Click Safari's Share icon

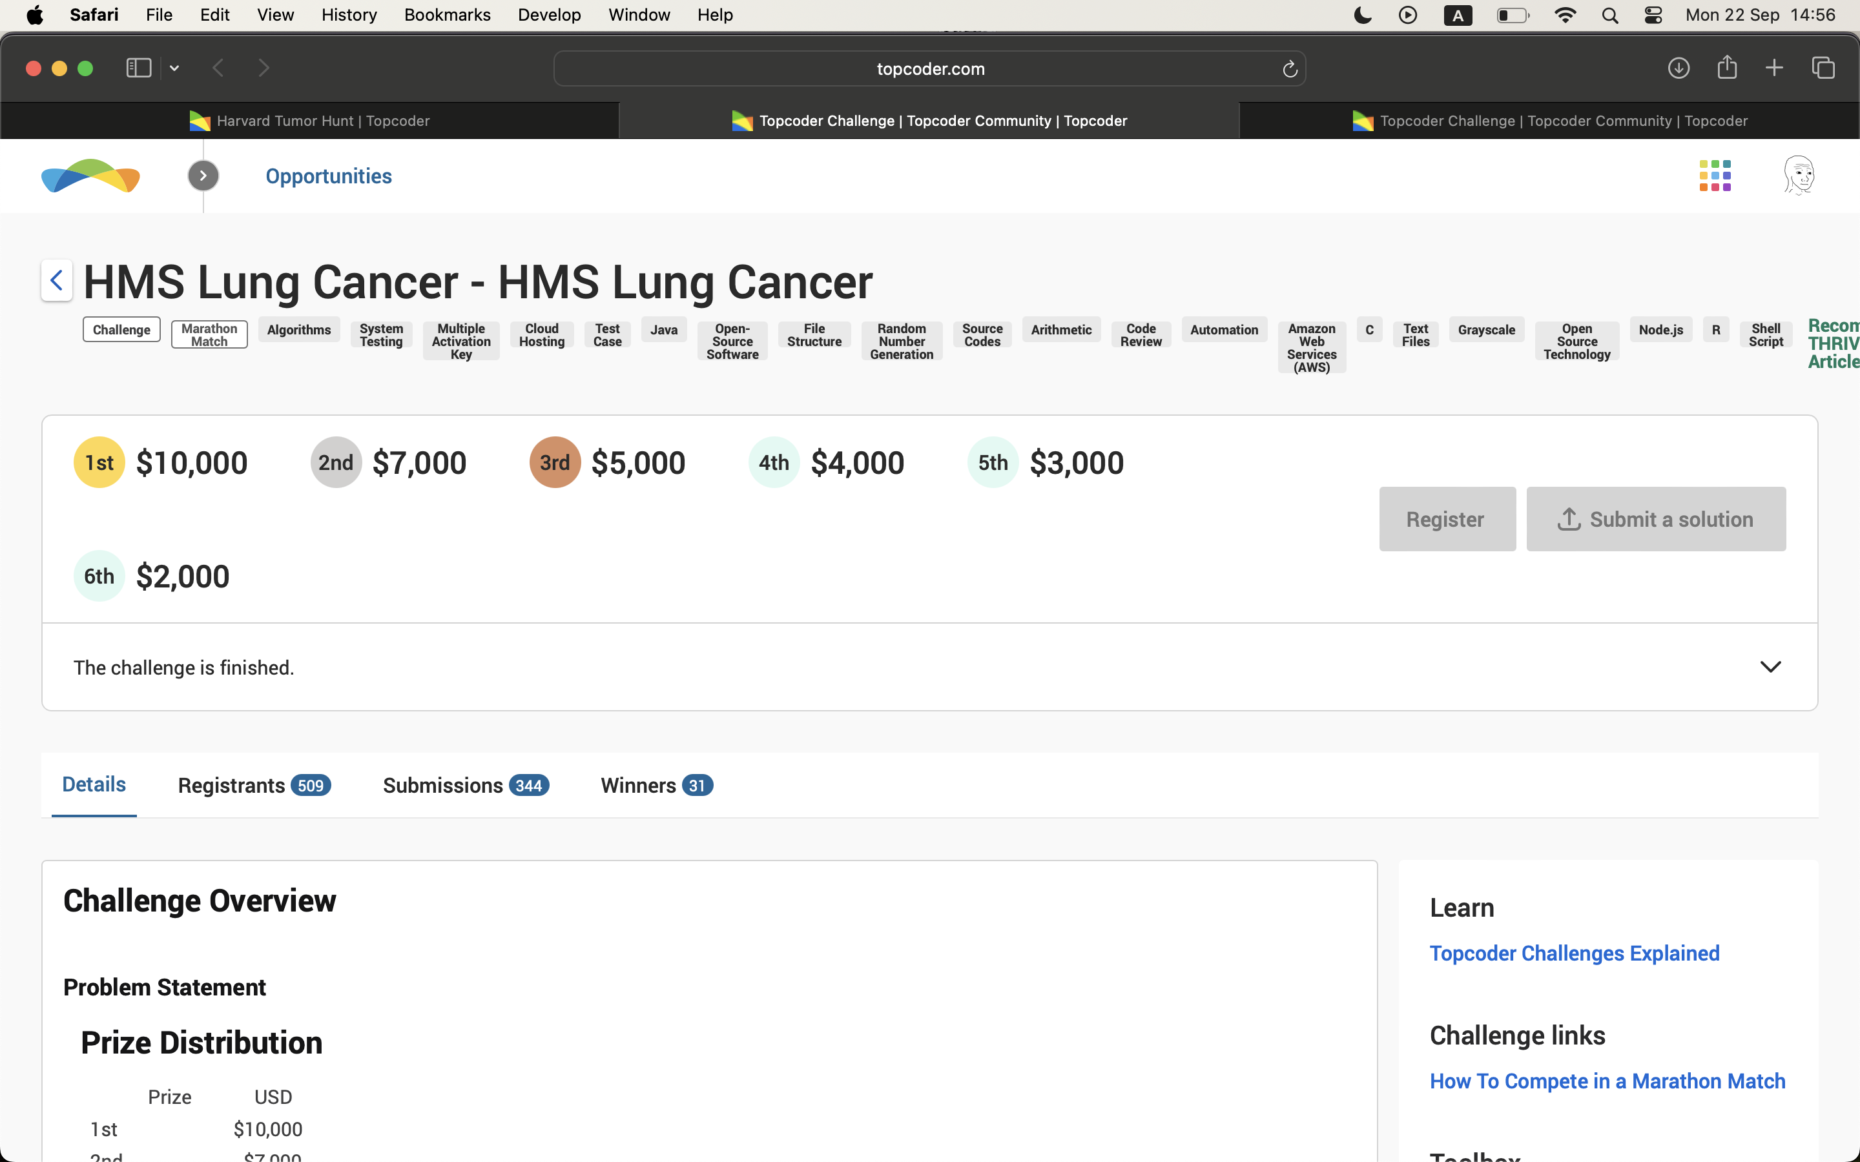(x=1727, y=68)
